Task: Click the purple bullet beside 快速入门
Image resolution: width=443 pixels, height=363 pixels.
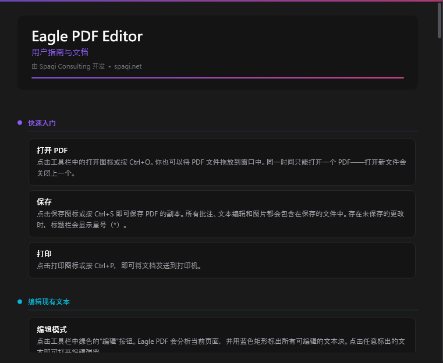Action: pyautogui.click(x=20, y=123)
